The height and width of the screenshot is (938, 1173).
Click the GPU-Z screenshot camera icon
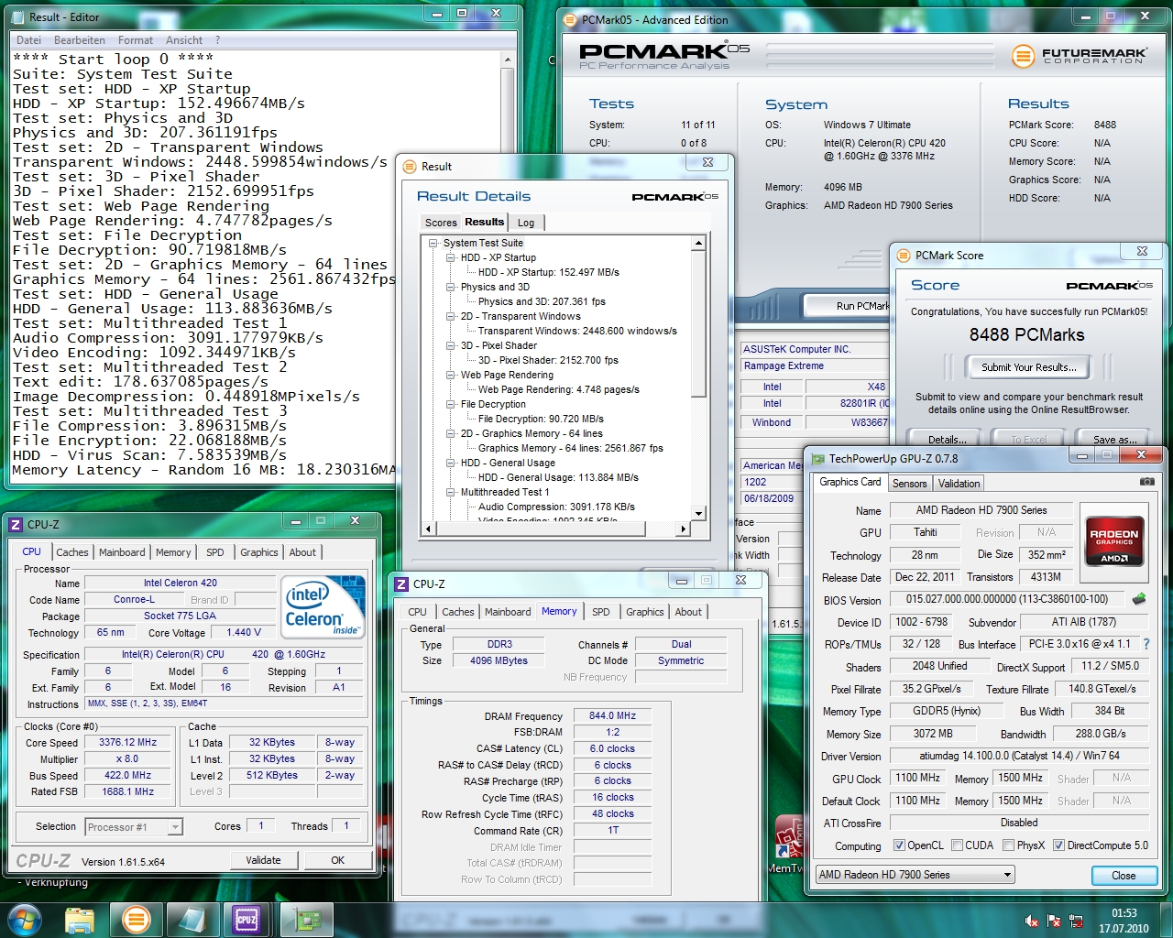[1146, 482]
